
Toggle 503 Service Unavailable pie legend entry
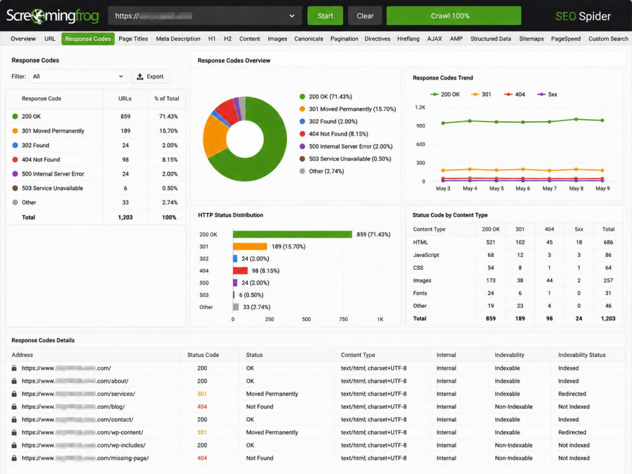(x=346, y=159)
